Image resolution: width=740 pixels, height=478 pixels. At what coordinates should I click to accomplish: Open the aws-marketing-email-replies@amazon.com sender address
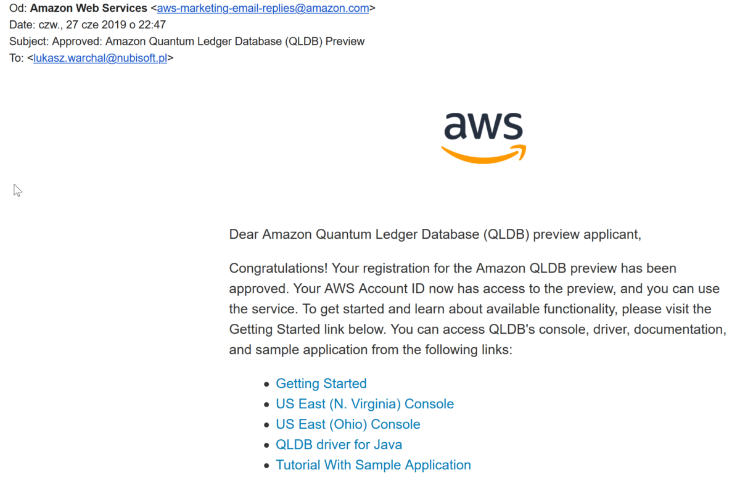[x=263, y=9]
